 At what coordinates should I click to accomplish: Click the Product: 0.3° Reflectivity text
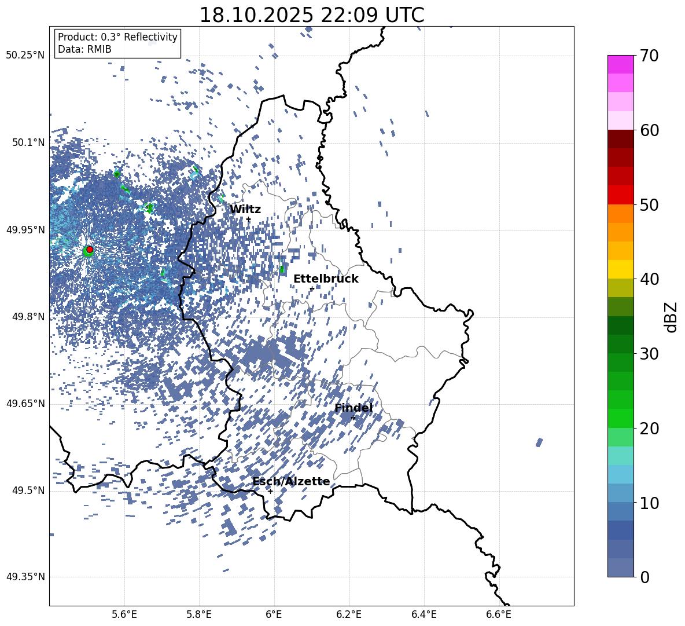(117, 37)
